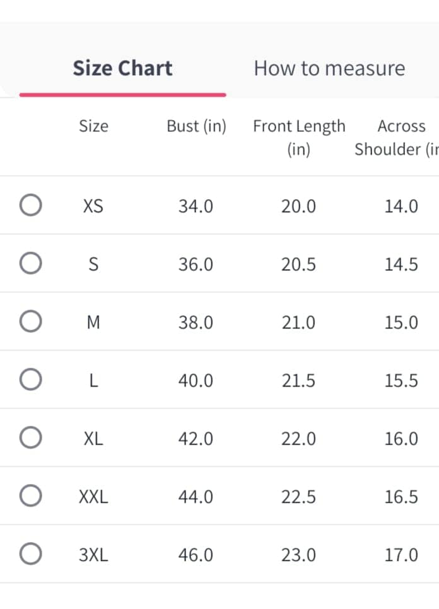This screenshot has width=439, height=609.
Task: Select the XS size radio button
Action: (31, 205)
